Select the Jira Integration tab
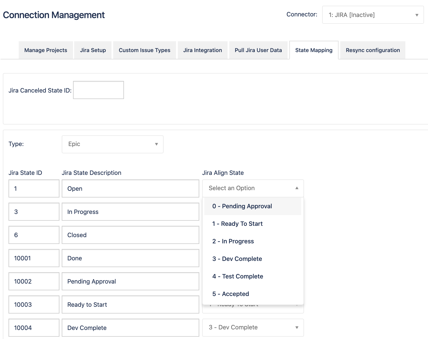This screenshot has height=339, width=428. coord(203,50)
